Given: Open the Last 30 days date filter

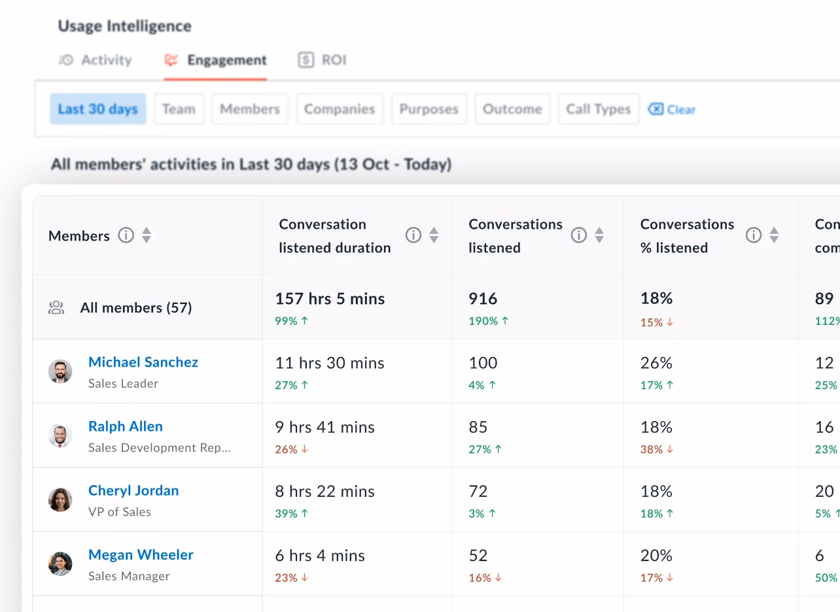Looking at the screenshot, I should click(98, 109).
